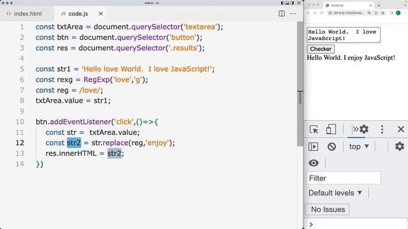The image size is (408, 229).
Task: Click line number 12 in the gutter
Action: pyautogui.click(x=20, y=142)
